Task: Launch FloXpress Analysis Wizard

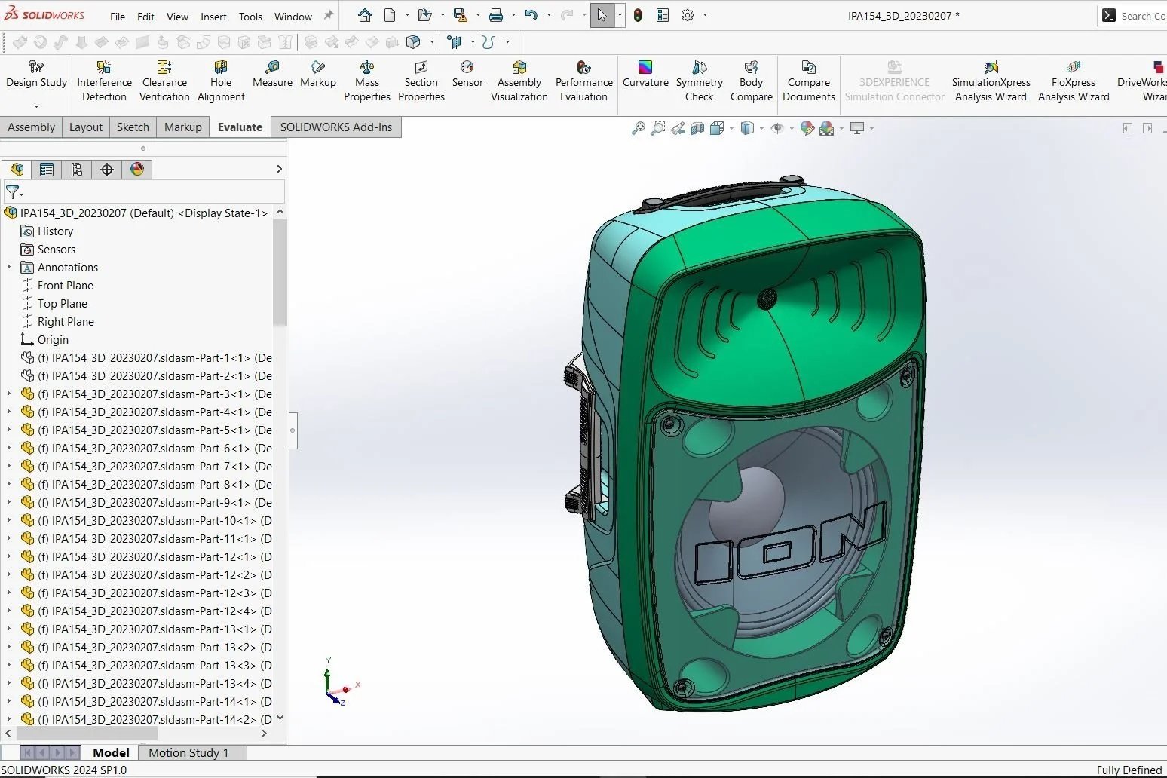Action: (x=1074, y=81)
